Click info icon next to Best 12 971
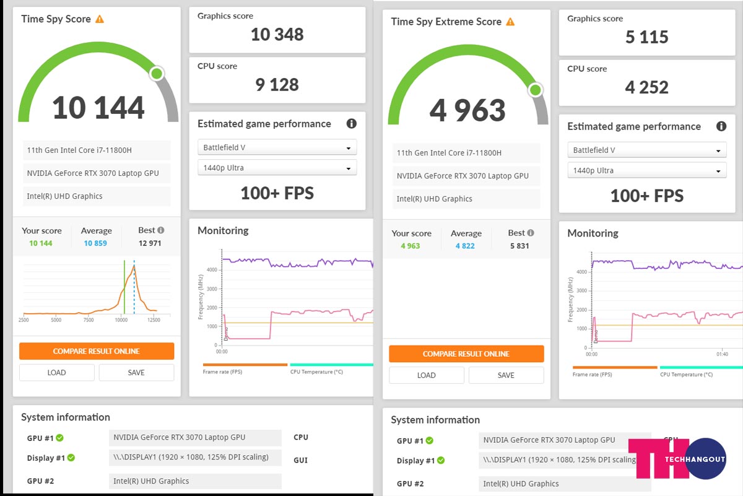743x496 pixels. 161,230
